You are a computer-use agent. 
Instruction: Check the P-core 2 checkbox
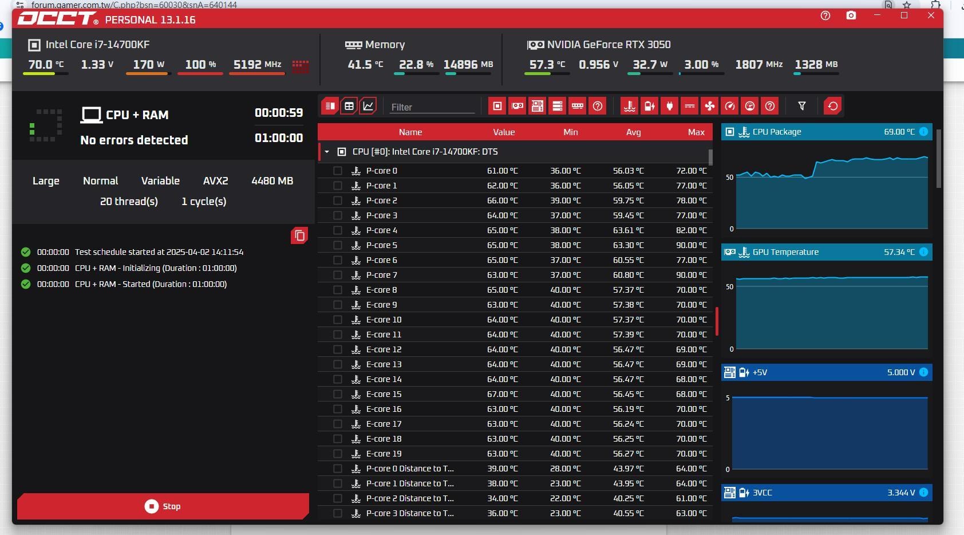[x=338, y=200]
